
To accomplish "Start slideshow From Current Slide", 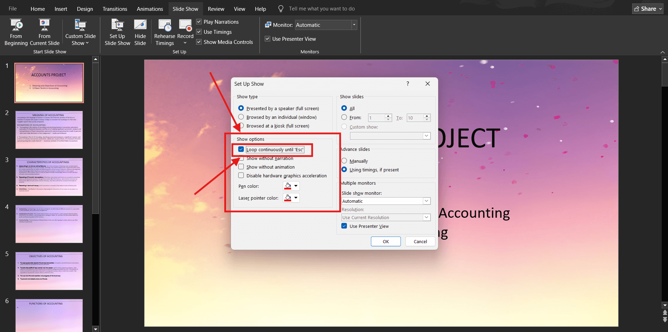I will click(x=45, y=32).
